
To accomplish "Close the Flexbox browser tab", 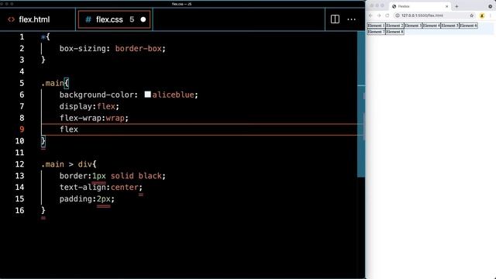I will (x=446, y=6).
